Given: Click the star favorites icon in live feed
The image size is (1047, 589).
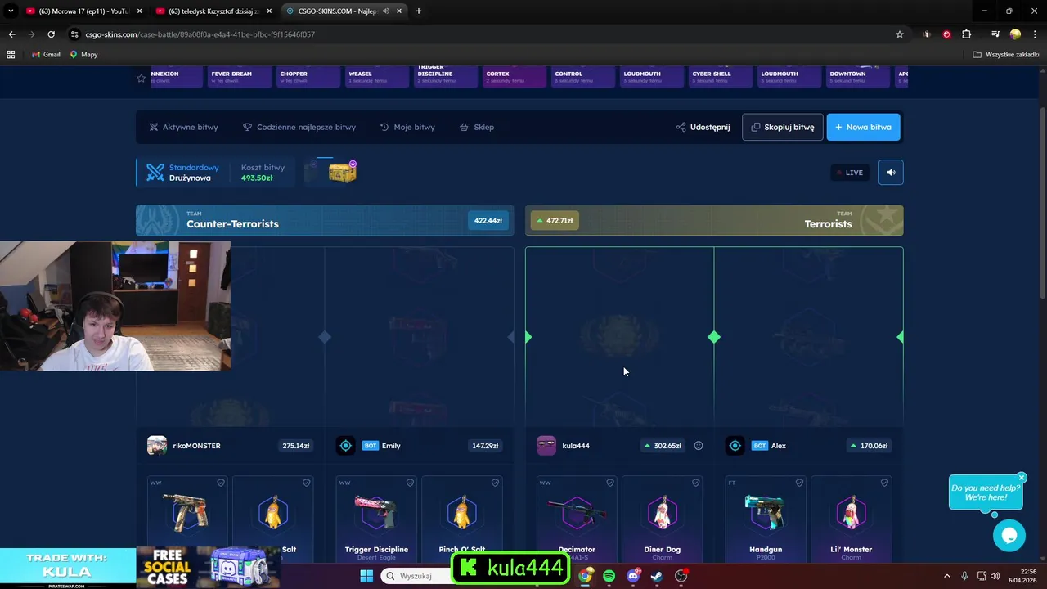Looking at the screenshot, I should 141,78.
